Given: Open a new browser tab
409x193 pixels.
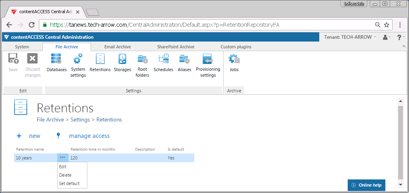Looking at the screenshot, I should [x=93, y=12].
